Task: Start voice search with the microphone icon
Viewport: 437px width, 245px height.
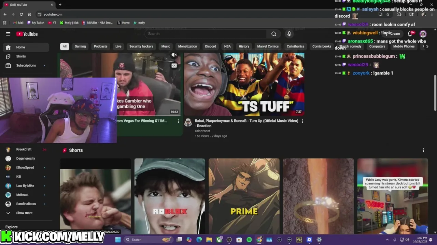Action: 289,34
